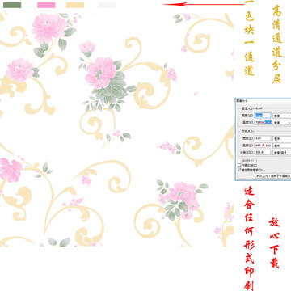Open the document height unit dropdown

click(282, 145)
